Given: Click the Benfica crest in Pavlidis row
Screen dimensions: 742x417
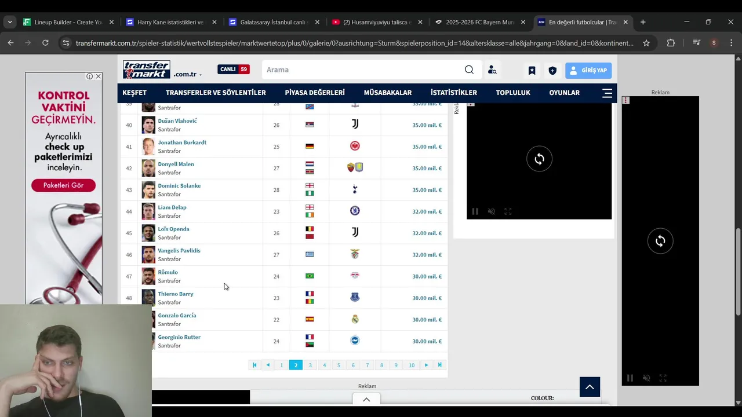Looking at the screenshot, I should pos(355,254).
